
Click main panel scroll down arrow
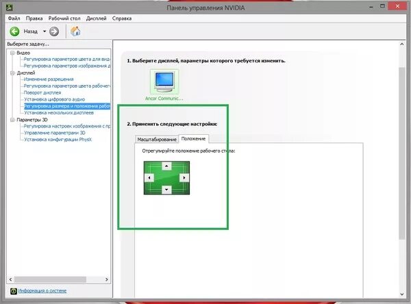(402, 294)
